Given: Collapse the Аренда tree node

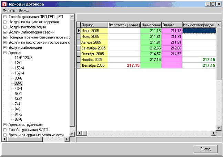Looking at the screenshot, I should click(5, 53).
